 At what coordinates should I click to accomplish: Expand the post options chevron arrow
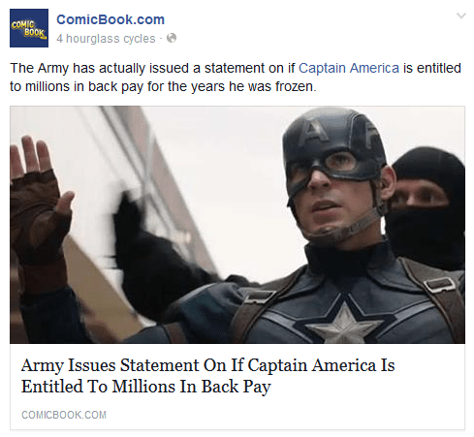tap(461, 16)
